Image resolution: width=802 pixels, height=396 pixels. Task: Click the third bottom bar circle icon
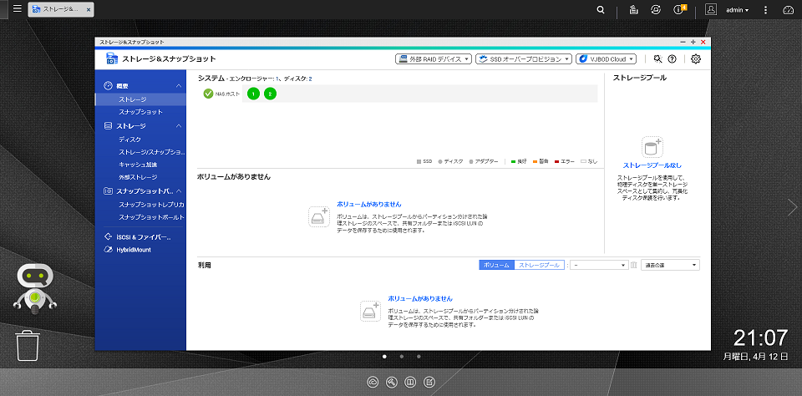tap(411, 382)
